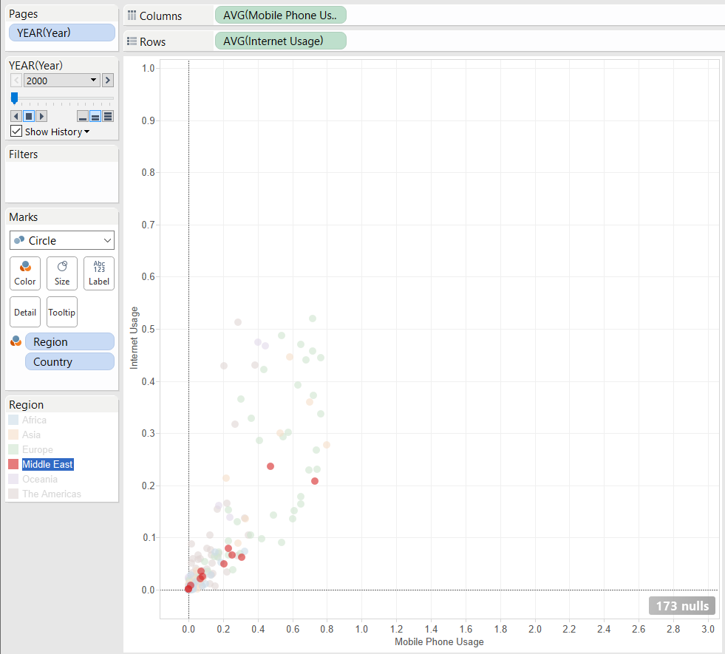725x654 pixels.
Task: Open the year 2000 dropdown
Action: coord(62,81)
